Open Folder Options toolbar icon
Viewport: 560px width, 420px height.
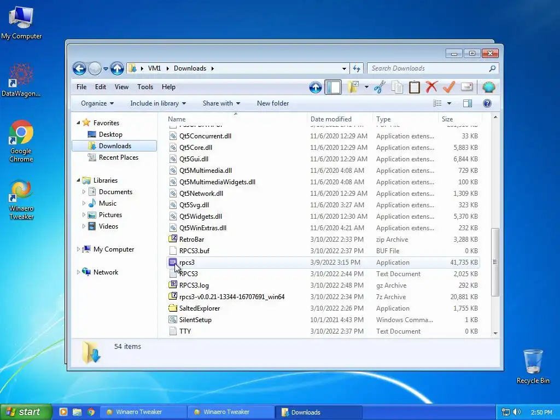pyautogui.click(x=353, y=87)
